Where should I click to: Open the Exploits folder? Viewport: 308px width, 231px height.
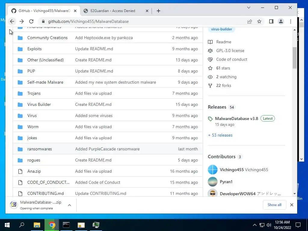pyautogui.click(x=34, y=49)
